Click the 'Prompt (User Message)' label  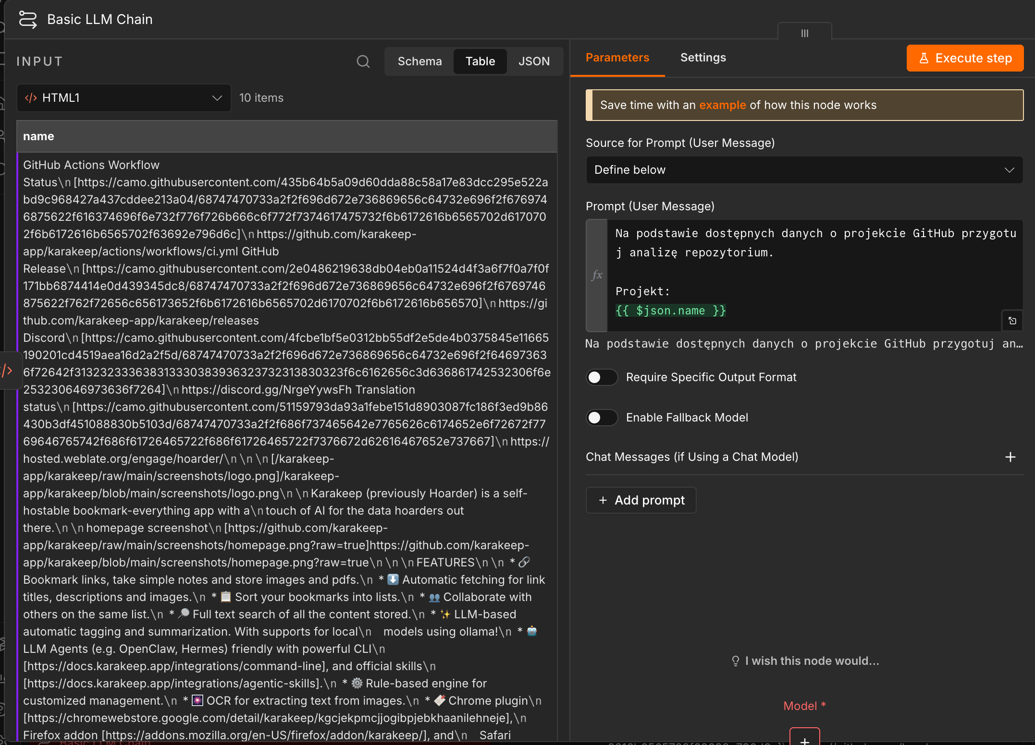[x=650, y=206]
